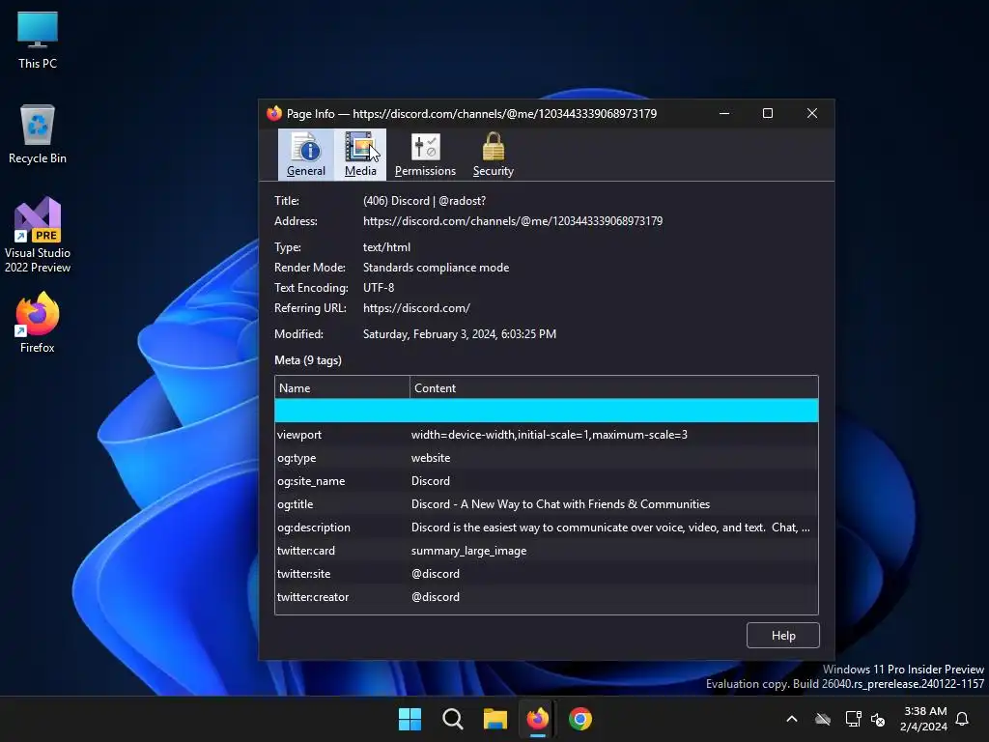Open taskbar Search
Image resolution: width=989 pixels, height=742 pixels.
click(x=452, y=719)
